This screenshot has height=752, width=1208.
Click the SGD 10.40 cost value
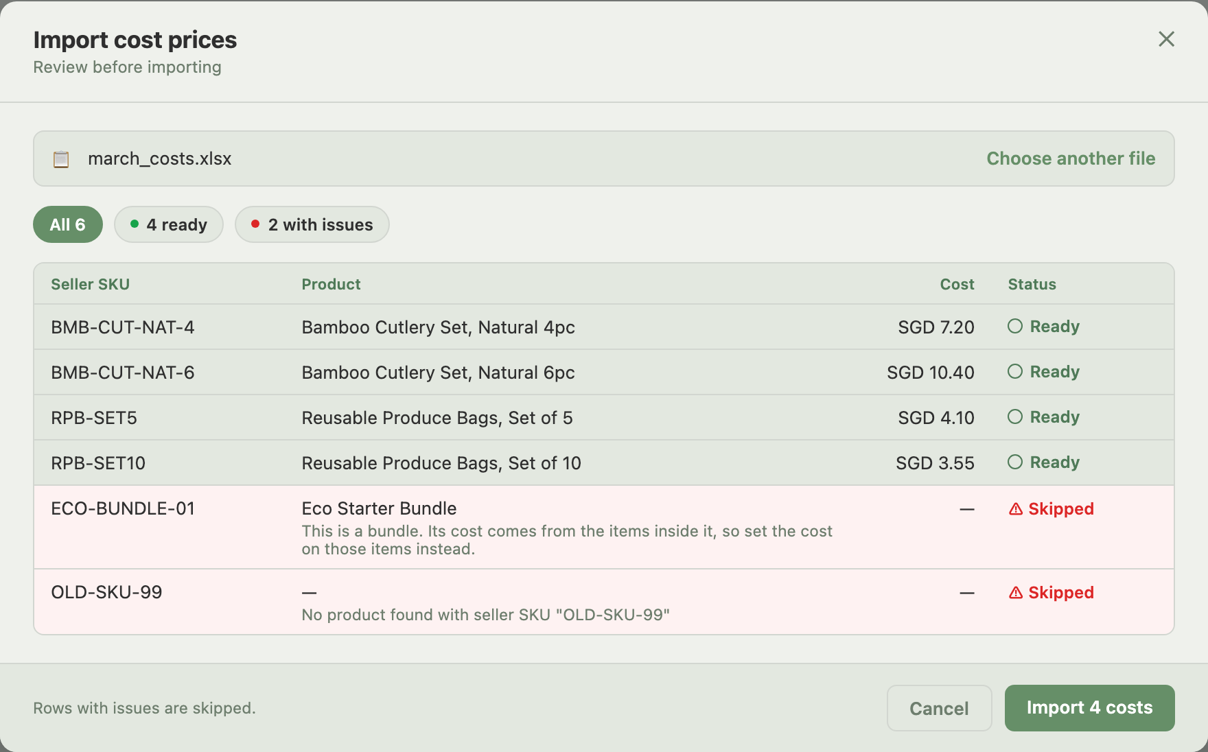(931, 373)
